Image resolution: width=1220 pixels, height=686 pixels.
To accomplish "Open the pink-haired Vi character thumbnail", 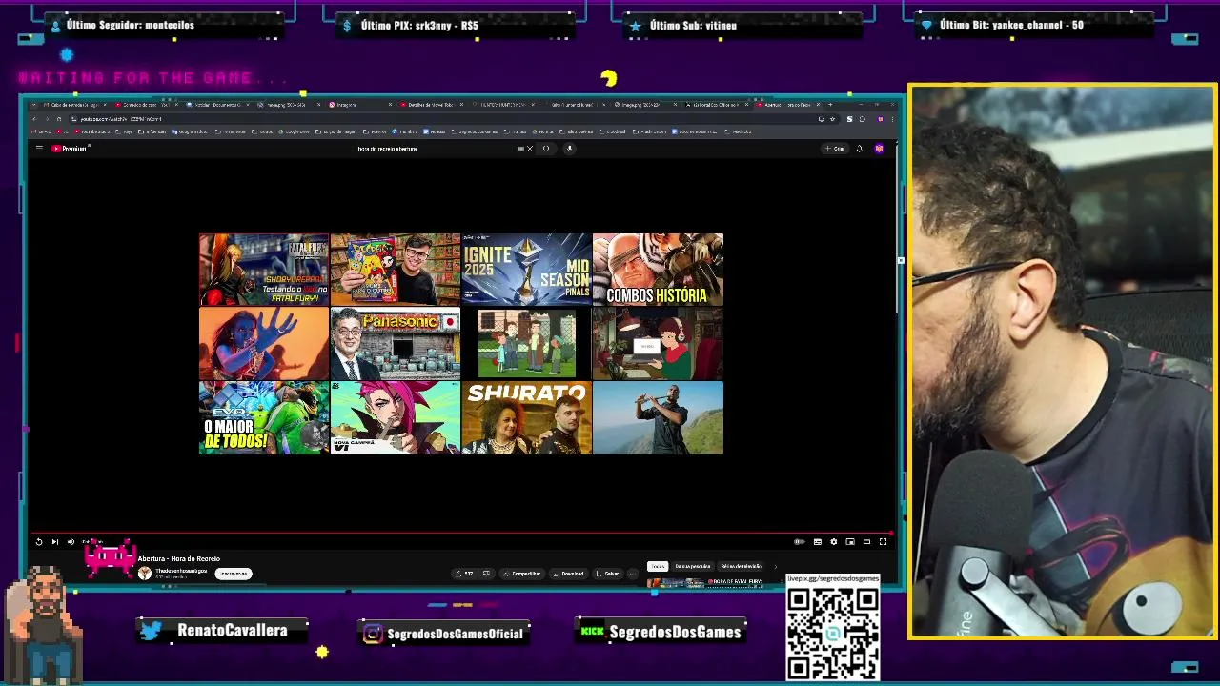I will pyautogui.click(x=396, y=417).
